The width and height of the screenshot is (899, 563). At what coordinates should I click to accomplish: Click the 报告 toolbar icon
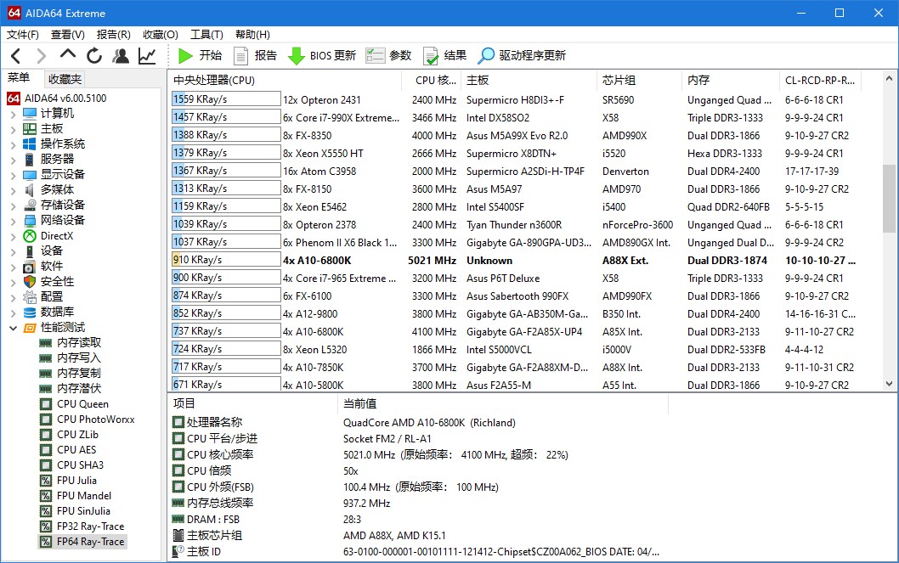(241, 56)
